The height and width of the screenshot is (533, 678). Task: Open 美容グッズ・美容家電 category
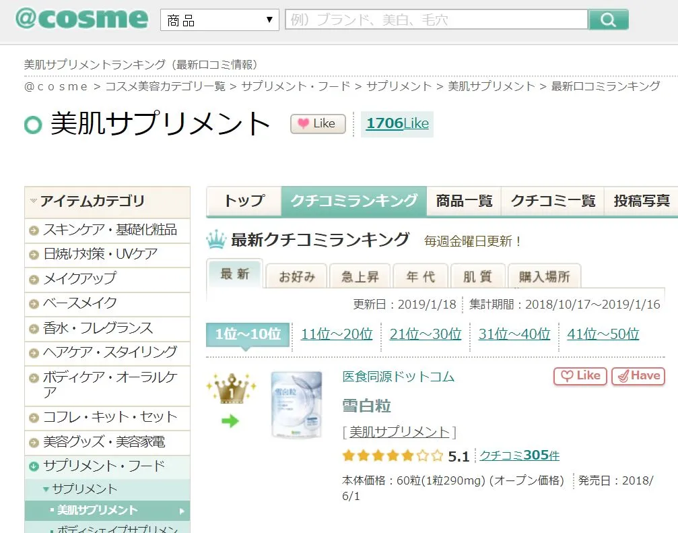pyautogui.click(x=107, y=442)
